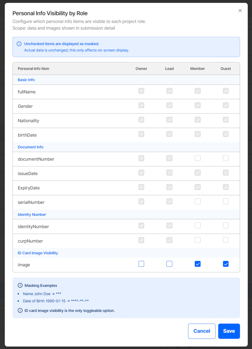Click the serialNumber row label
The height and width of the screenshot is (349, 252).
click(x=31, y=202)
